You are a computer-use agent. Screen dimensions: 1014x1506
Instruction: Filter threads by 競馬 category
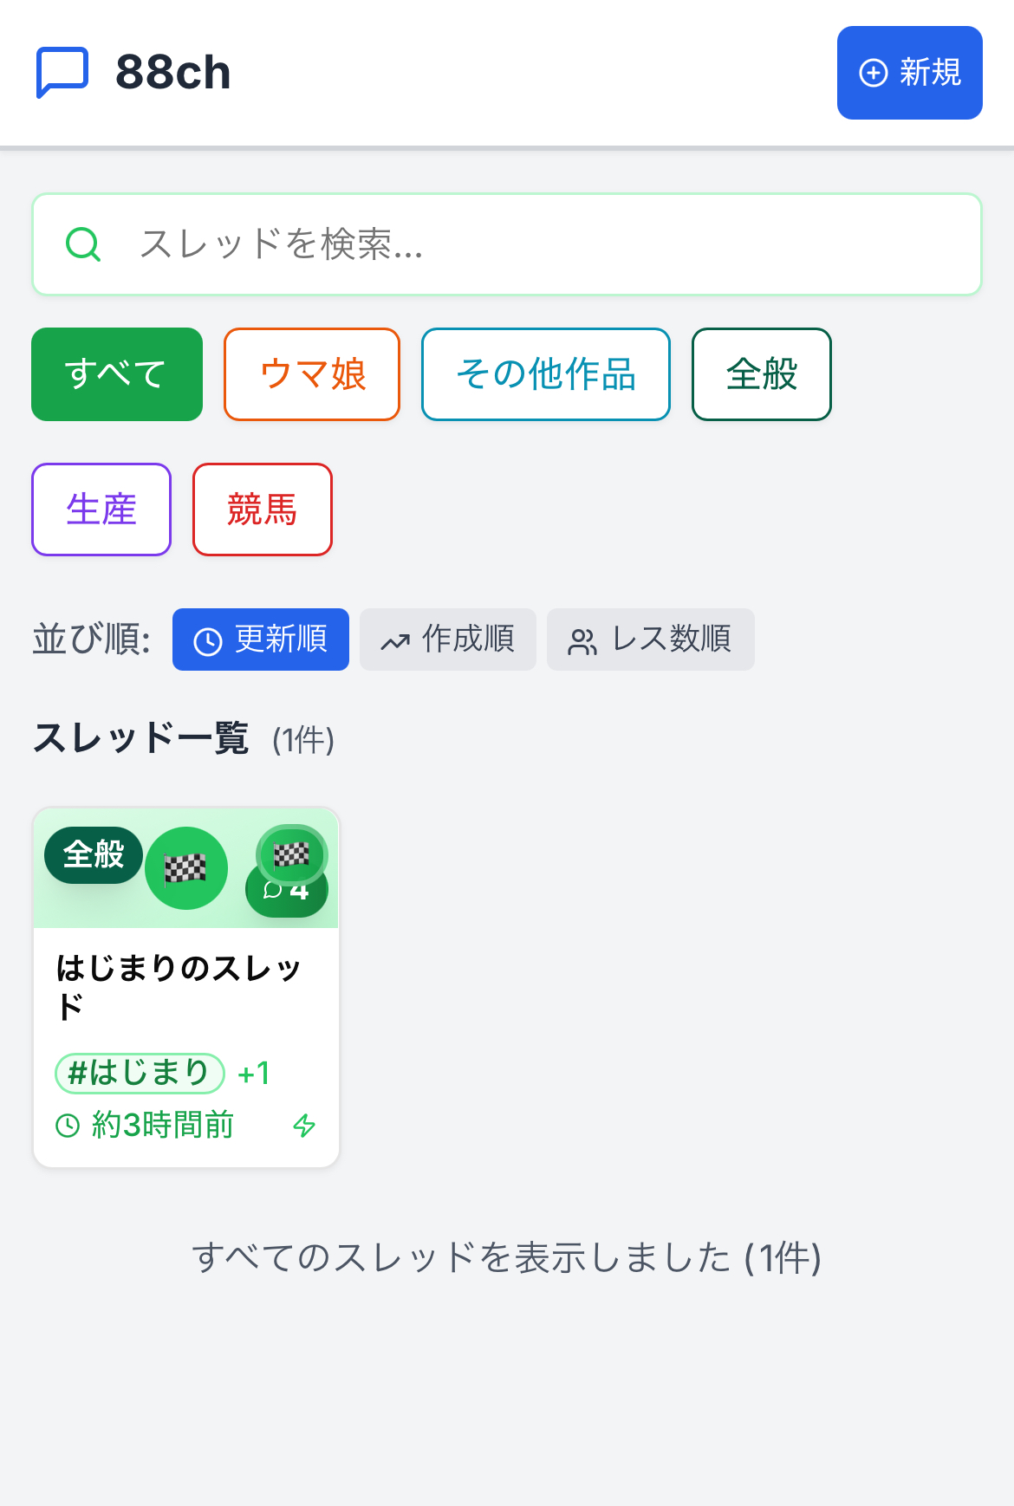pyautogui.click(x=263, y=510)
